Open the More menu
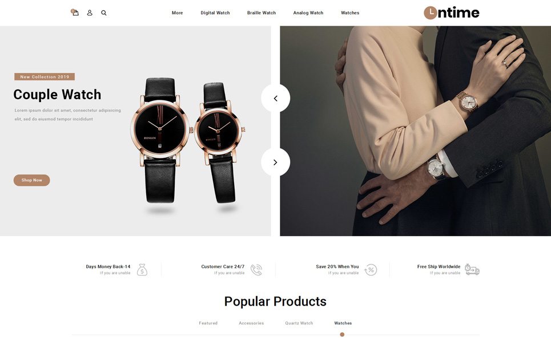 point(178,13)
